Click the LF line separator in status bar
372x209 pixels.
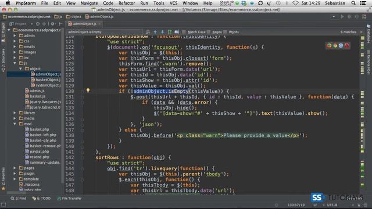tap(315, 205)
